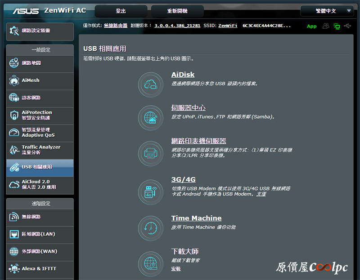This screenshot has height=280, width=360.
Task: Open the 無線網路 menu item
Action: tap(40, 217)
